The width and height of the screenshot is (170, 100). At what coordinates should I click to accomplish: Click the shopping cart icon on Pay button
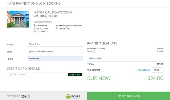[119, 96]
